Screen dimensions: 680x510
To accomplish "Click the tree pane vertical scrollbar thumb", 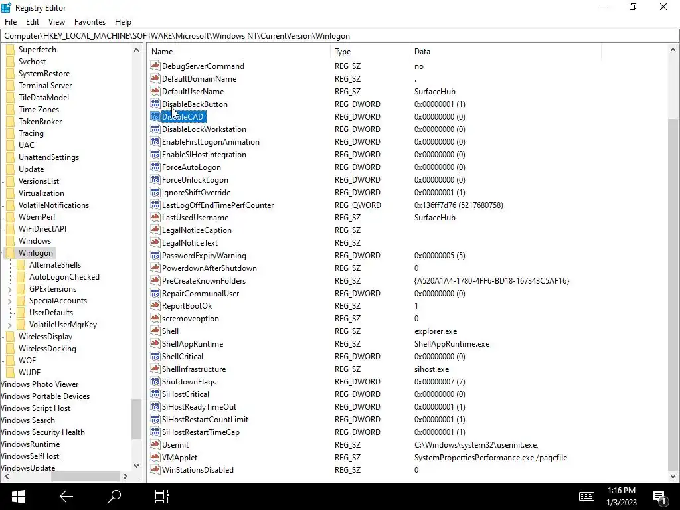I will (136, 419).
